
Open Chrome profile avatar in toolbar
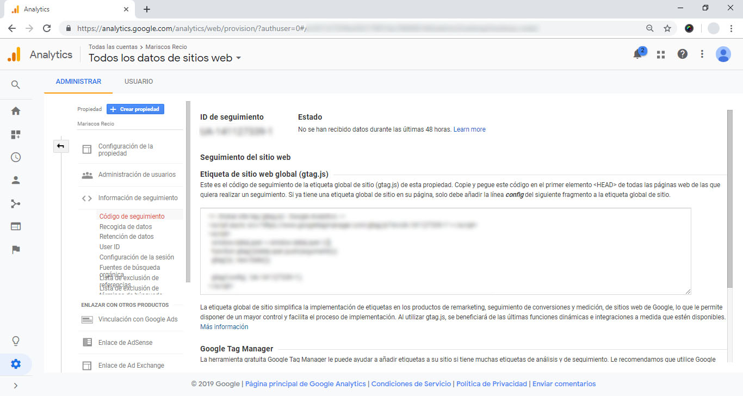[714, 28]
